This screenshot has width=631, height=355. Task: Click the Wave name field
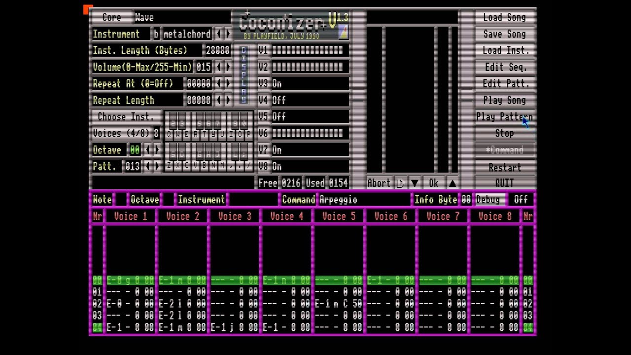[182, 18]
